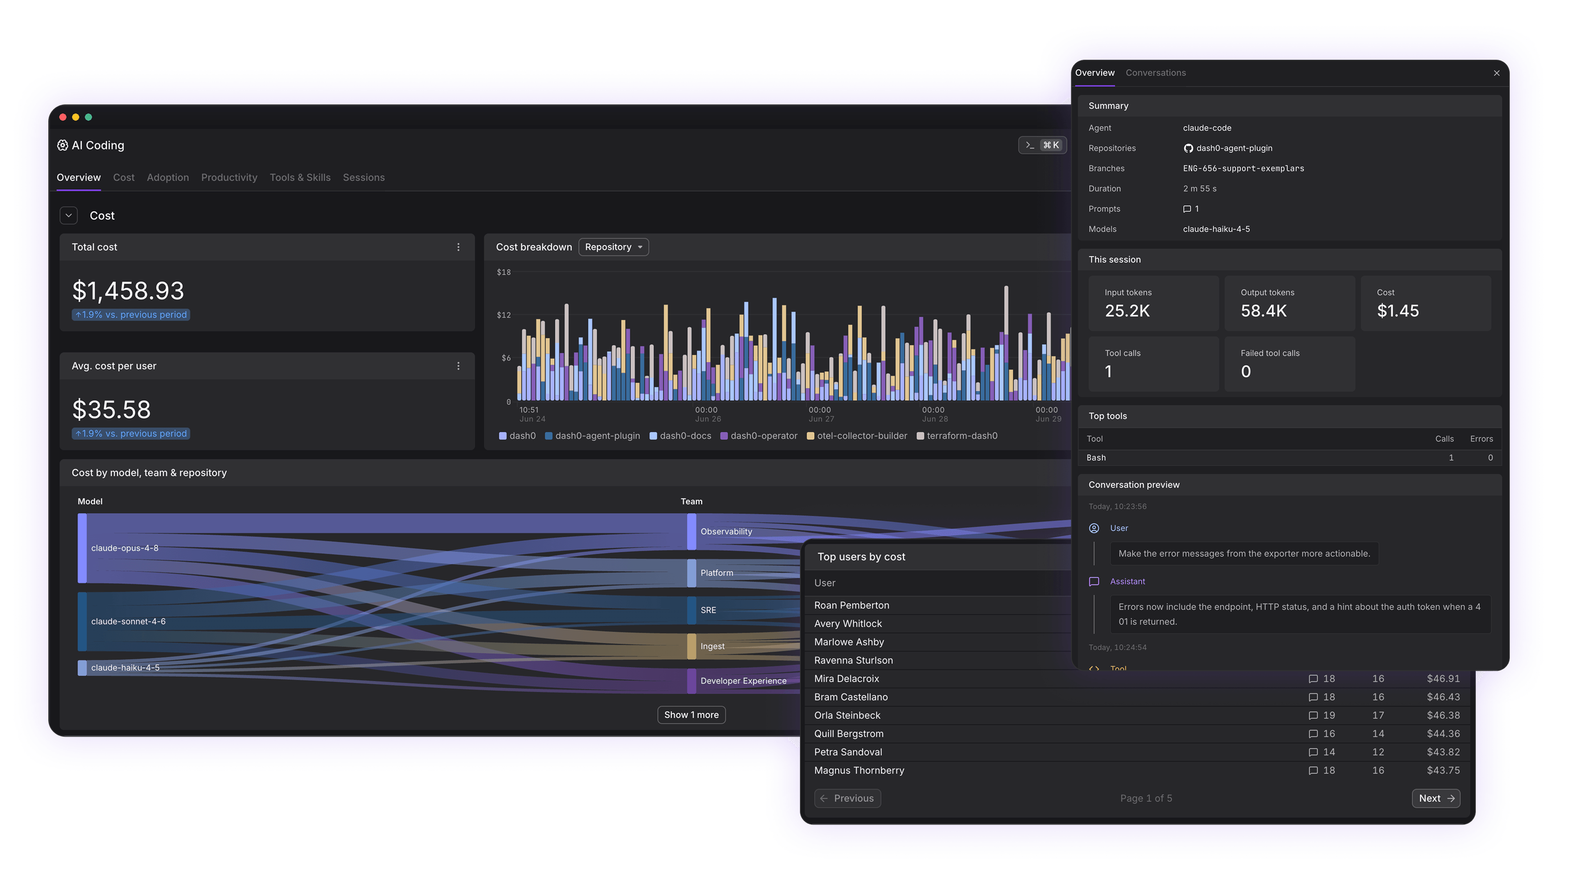Image resolution: width=1572 pixels, height=884 pixels.
Task: Open the Tools & Skills tab
Action: (x=300, y=178)
